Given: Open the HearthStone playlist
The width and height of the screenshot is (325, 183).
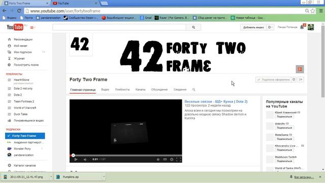Looking at the screenshot, I should pos(21,80).
